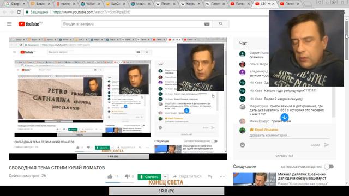The height and width of the screenshot is (196, 349).
Task: Click the main video player area
Action: pyautogui.click(x=118, y=98)
